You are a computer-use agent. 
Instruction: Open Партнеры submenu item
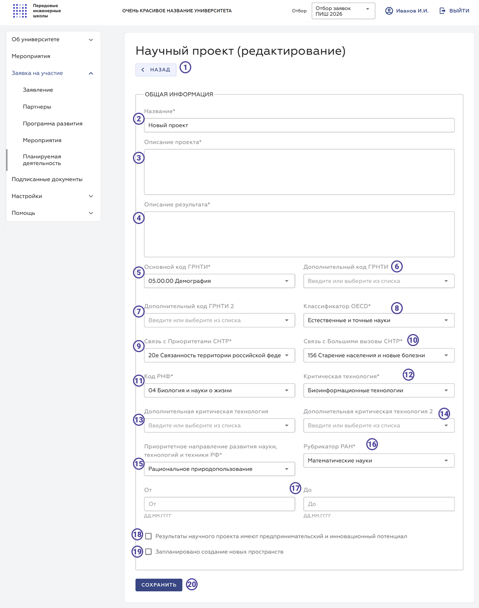point(53,107)
